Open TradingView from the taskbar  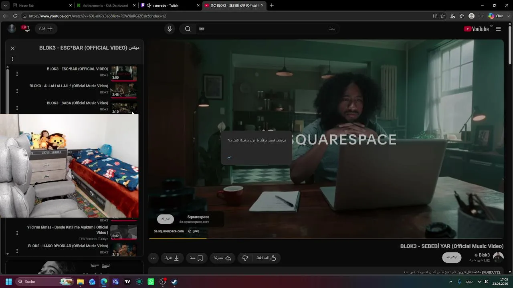click(127, 282)
